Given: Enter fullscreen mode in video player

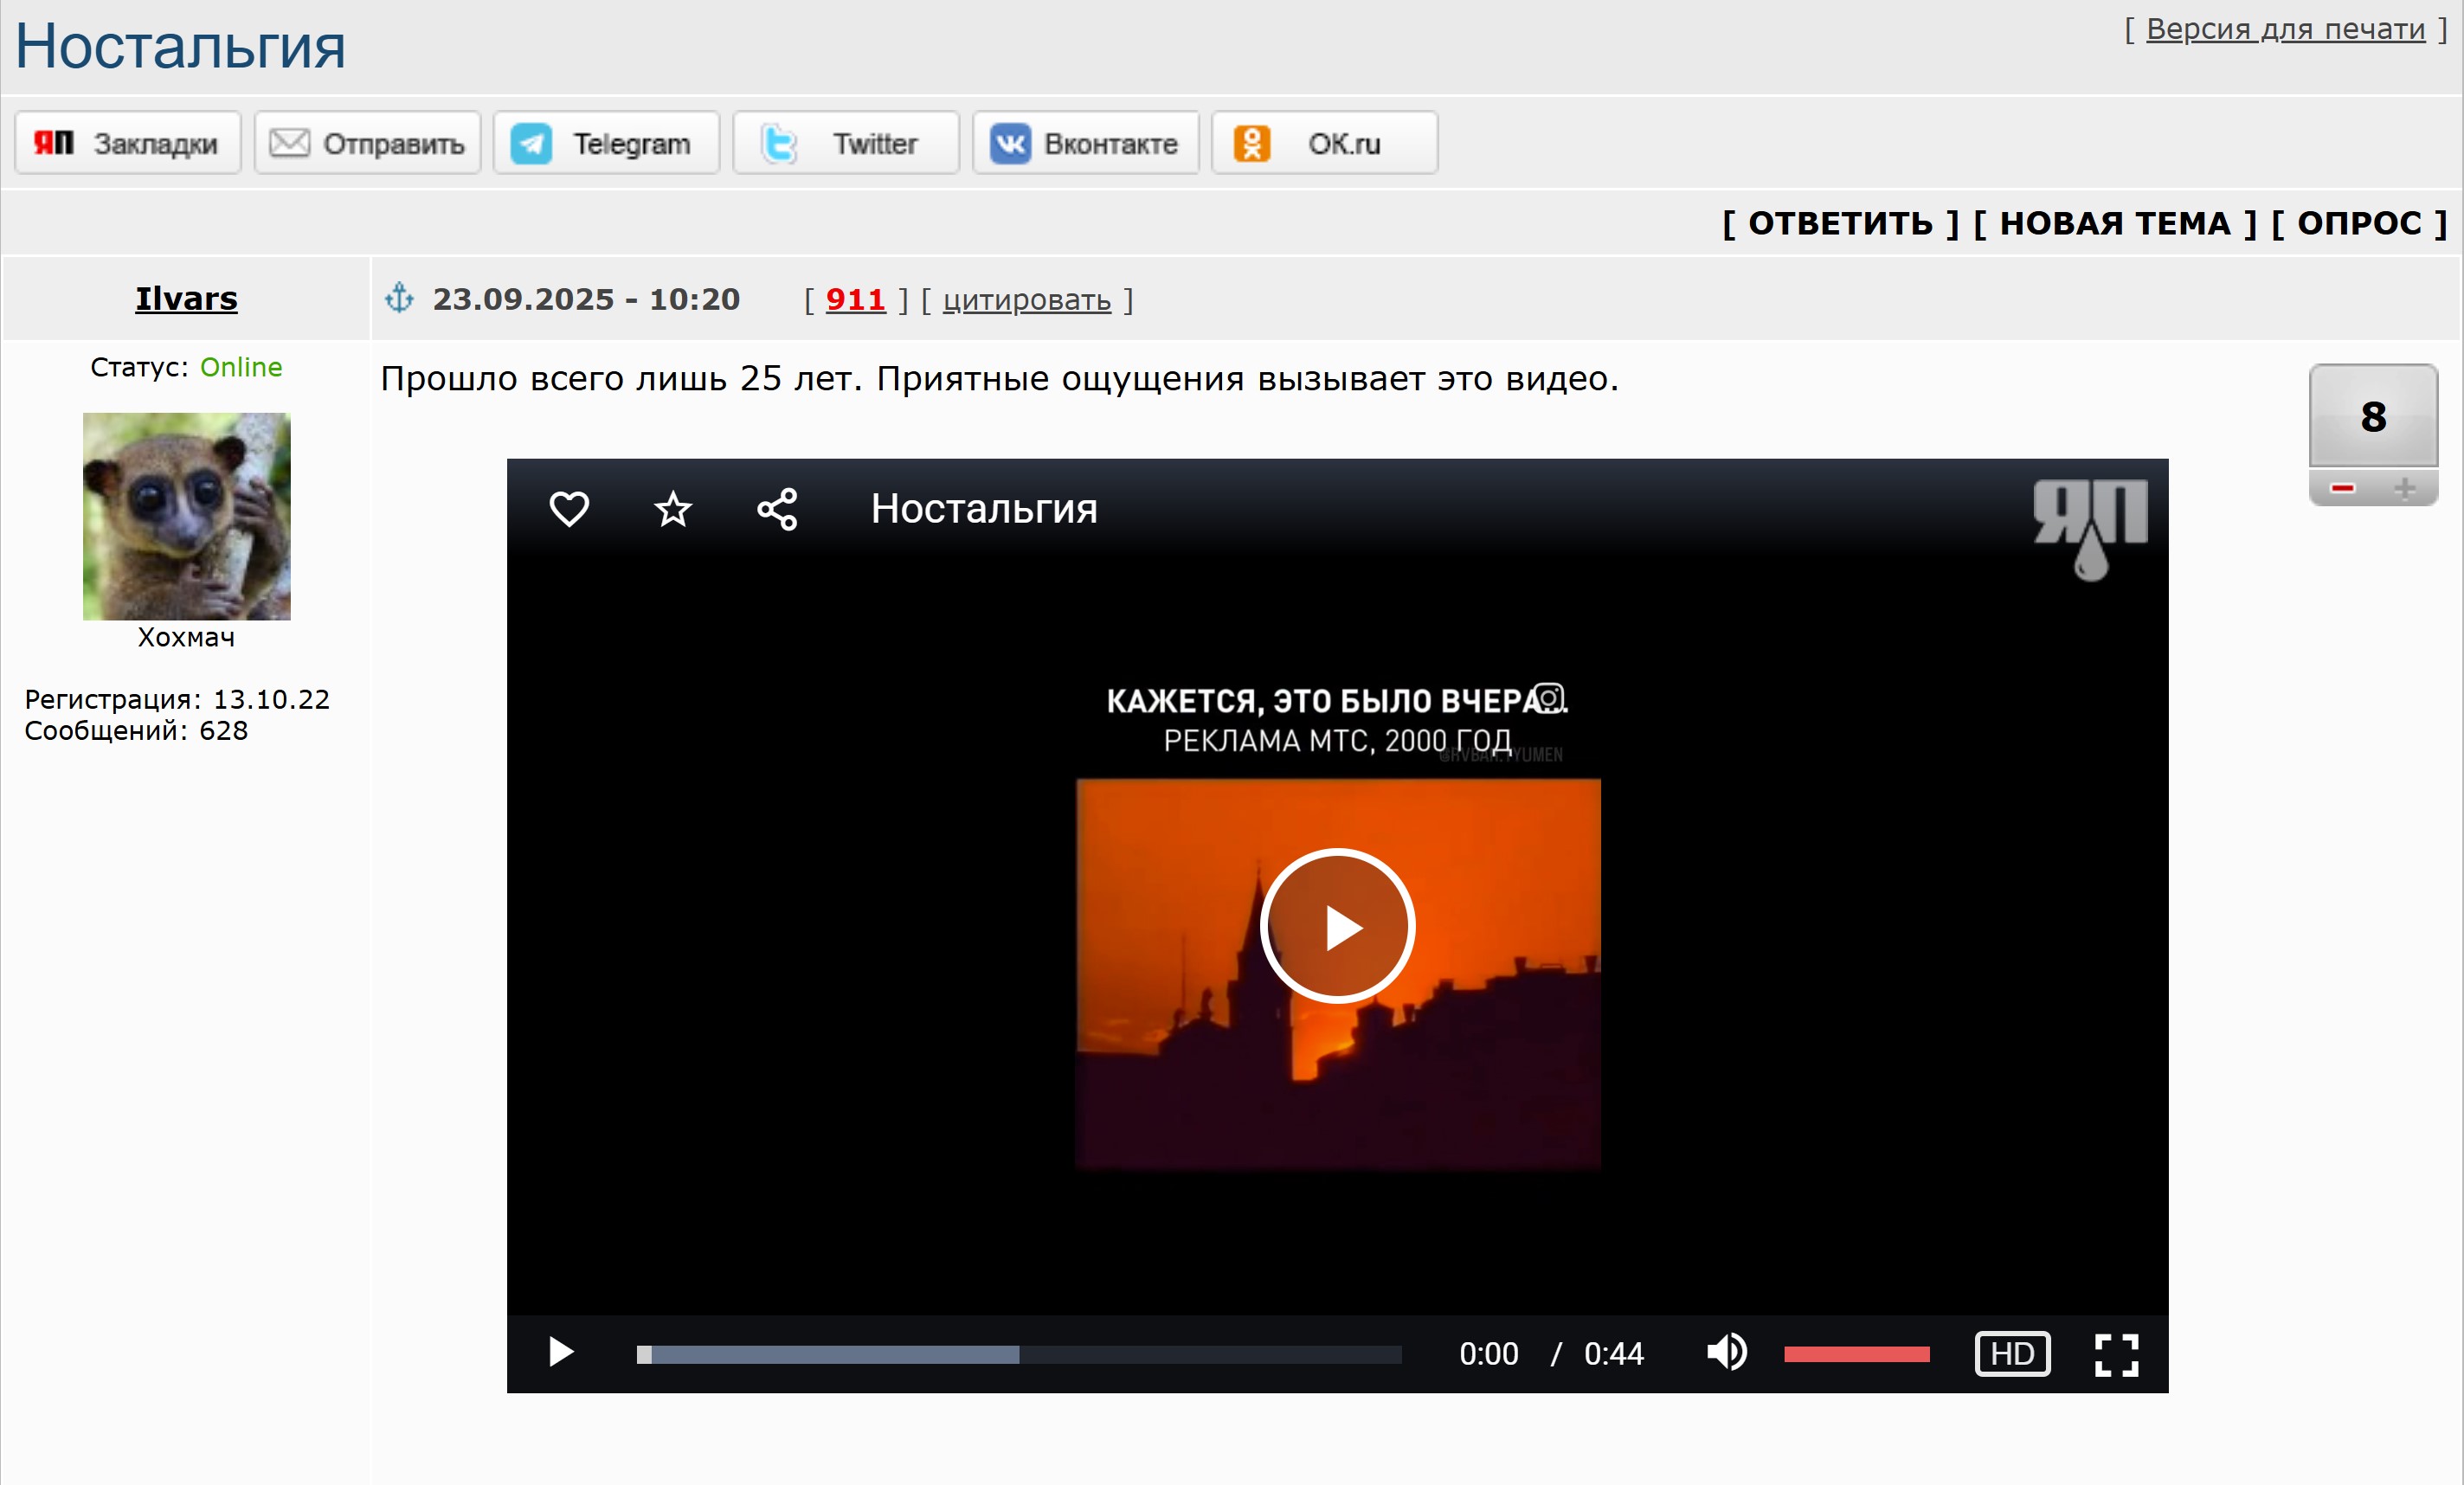Looking at the screenshot, I should coord(2116,1355).
